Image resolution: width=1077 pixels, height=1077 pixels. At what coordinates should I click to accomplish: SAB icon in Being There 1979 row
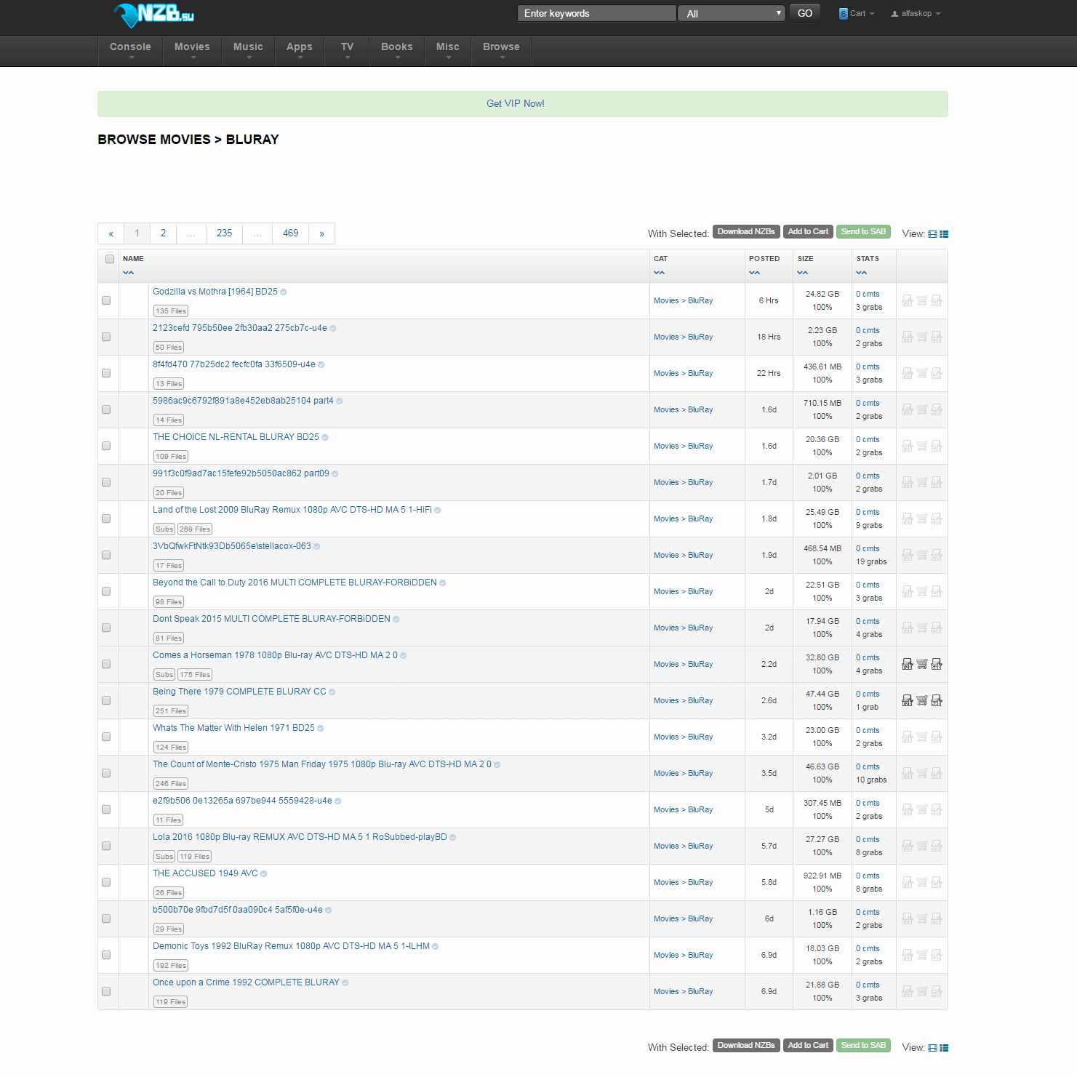coord(937,700)
